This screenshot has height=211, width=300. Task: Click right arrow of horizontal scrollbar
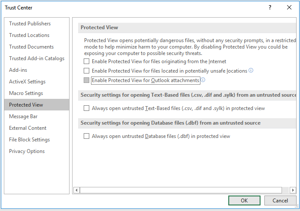(x=293, y=190)
